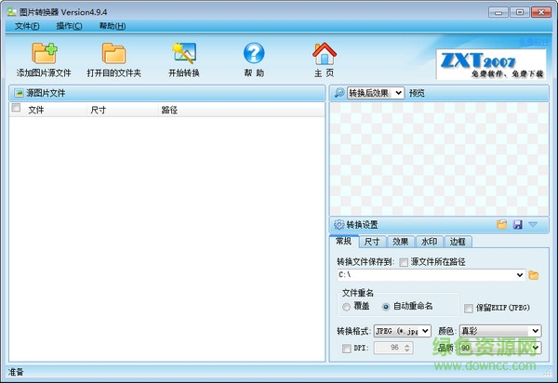Check the 保留EXIF(JPEG) option

coord(469,307)
